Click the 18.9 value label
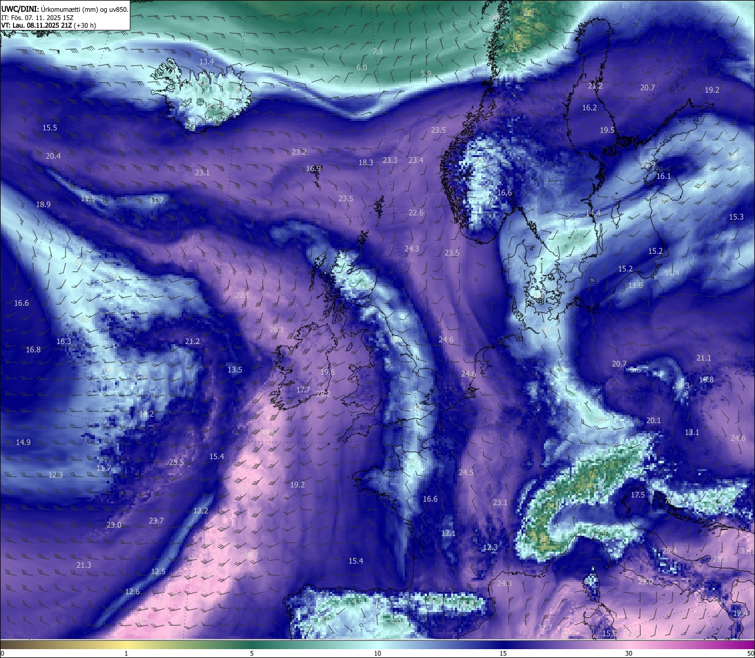Image resolution: width=755 pixels, height=658 pixels. [x=43, y=204]
